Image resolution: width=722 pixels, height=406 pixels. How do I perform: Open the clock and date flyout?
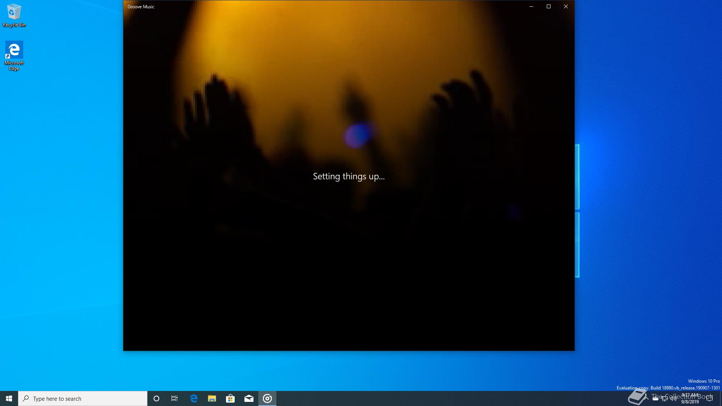click(690, 398)
